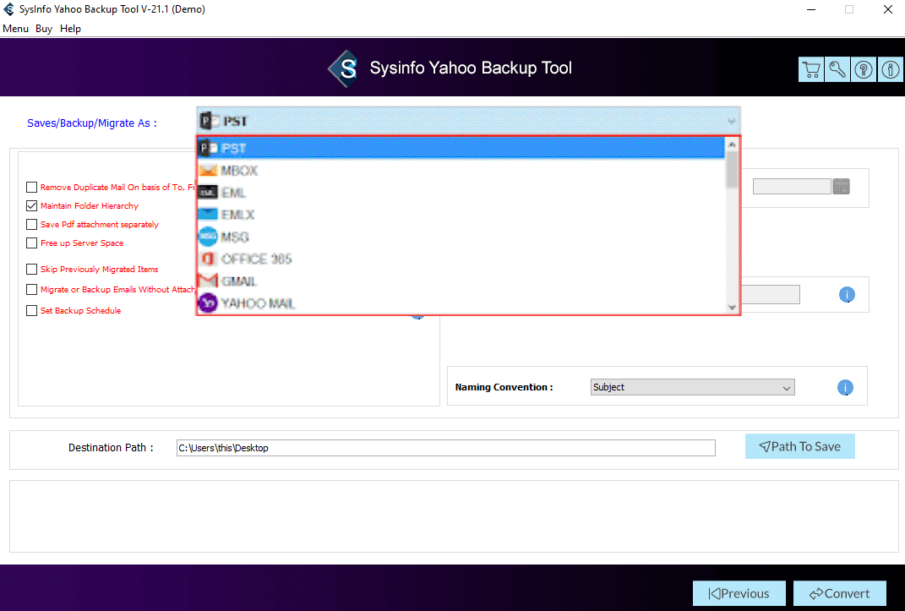Screen dimensions: 905x611
Task: Click the format list scrollbar thumb
Action: 732,169
